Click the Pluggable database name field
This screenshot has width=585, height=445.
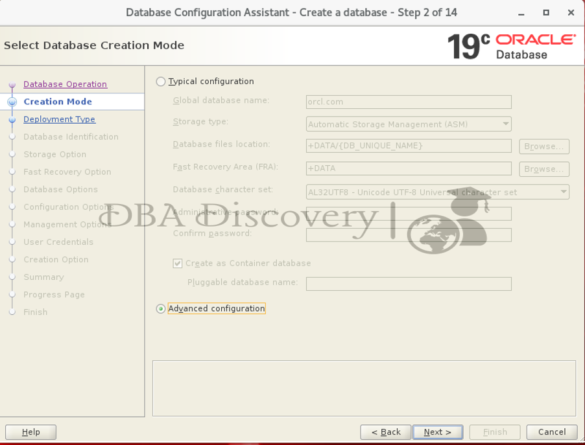[x=409, y=284]
